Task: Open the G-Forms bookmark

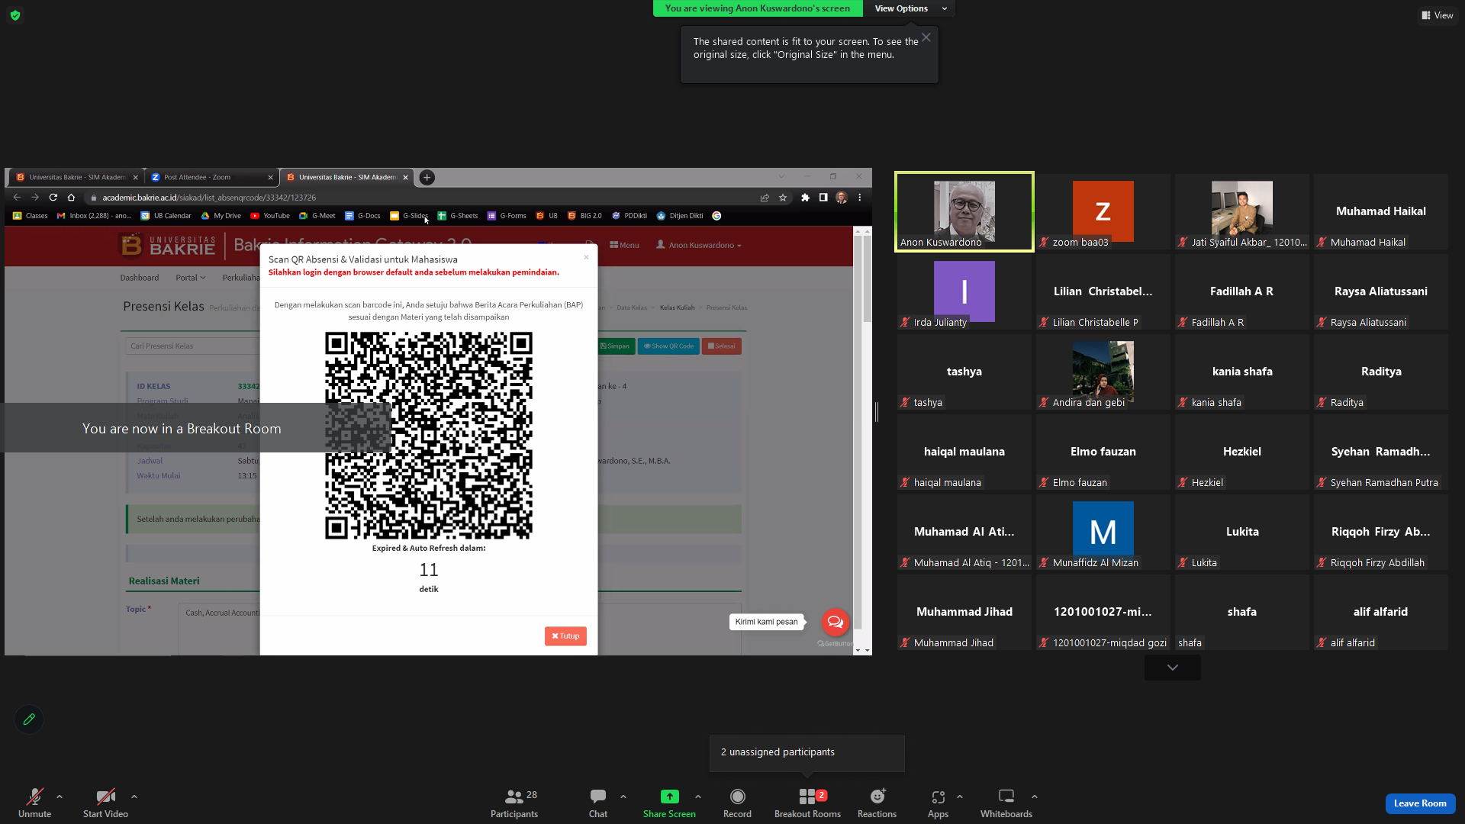Action: tap(507, 216)
